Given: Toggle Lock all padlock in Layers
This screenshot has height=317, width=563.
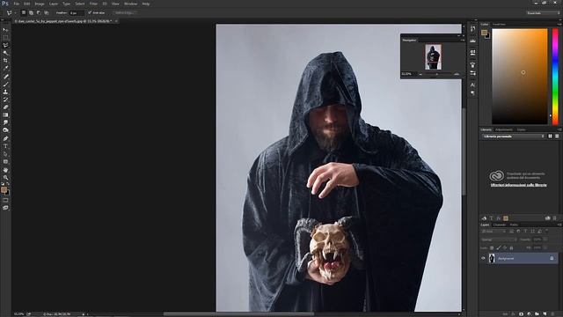Looking at the screenshot, I should (x=511, y=248).
